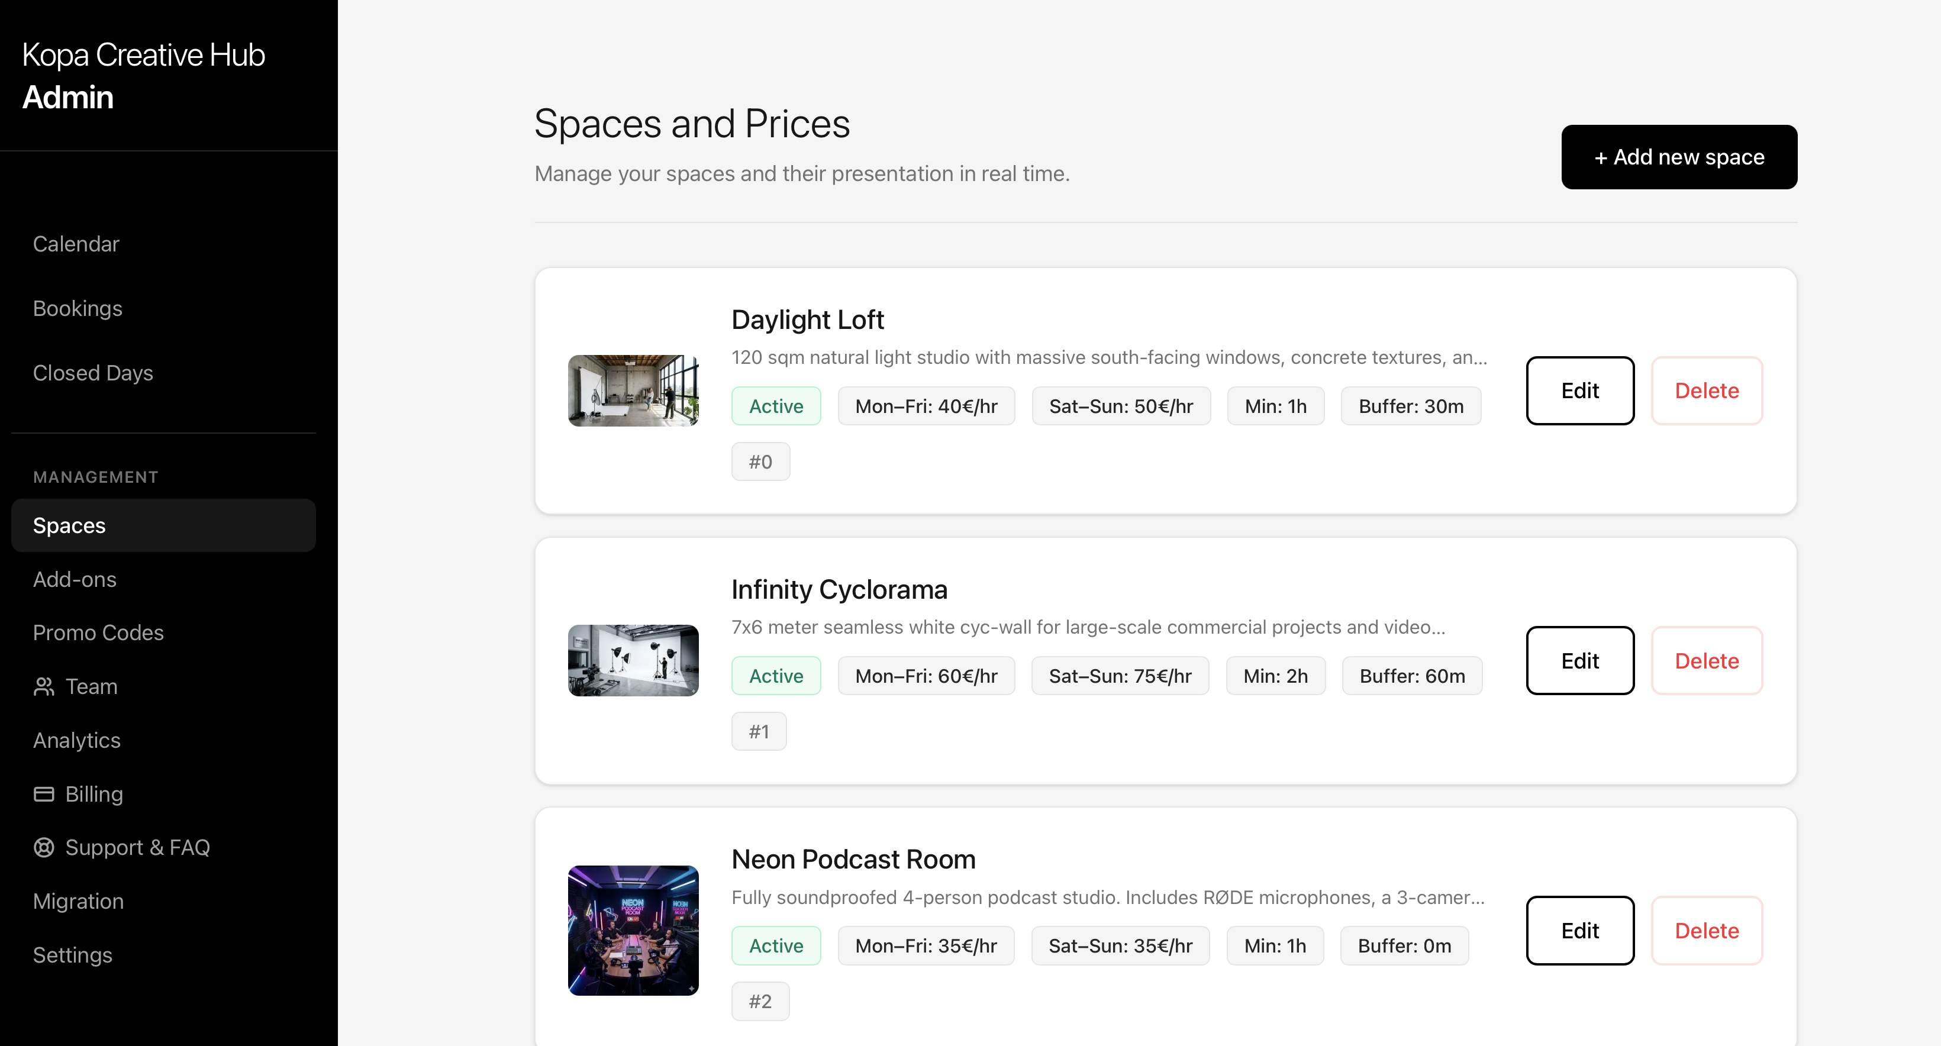The width and height of the screenshot is (1941, 1046).
Task: Edit the Neon Podcast Room space
Action: (1579, 930)
